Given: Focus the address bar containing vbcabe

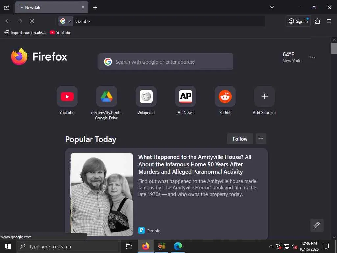Looking at the screenshot, I should point(169,21).
